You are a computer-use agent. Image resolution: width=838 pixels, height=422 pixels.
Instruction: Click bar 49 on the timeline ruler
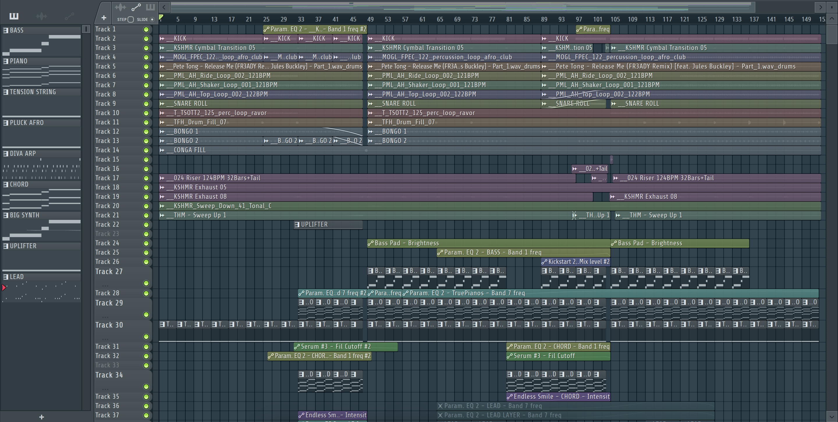click(x=370, y=19)
